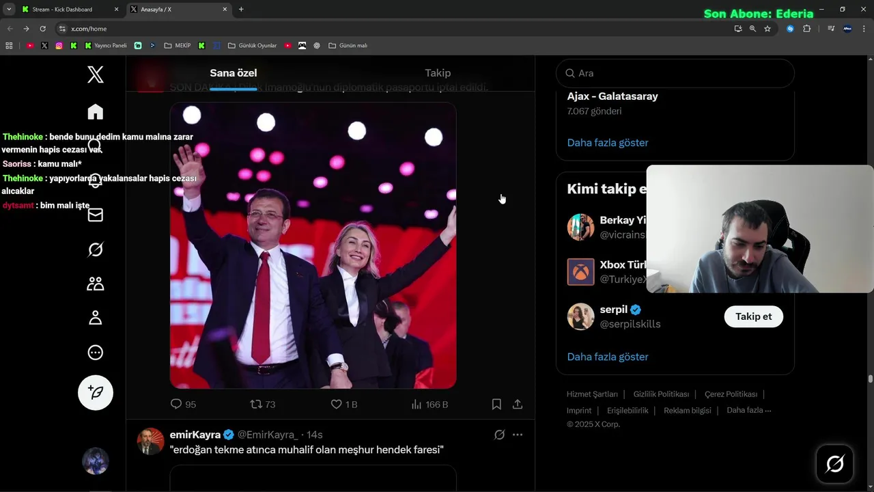Image resolution: width=874 pixels, height=492 pixels.
Task: Open emirKayra's profile avatar
Action: pyautogui.click(x=150, y=441)
